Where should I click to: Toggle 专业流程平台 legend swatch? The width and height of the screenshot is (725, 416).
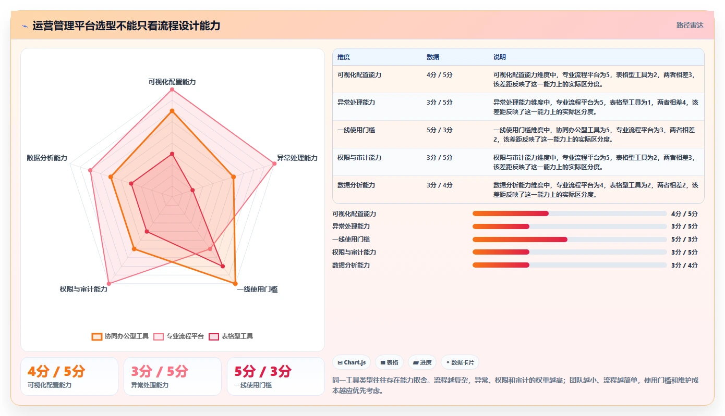(159, 336)
